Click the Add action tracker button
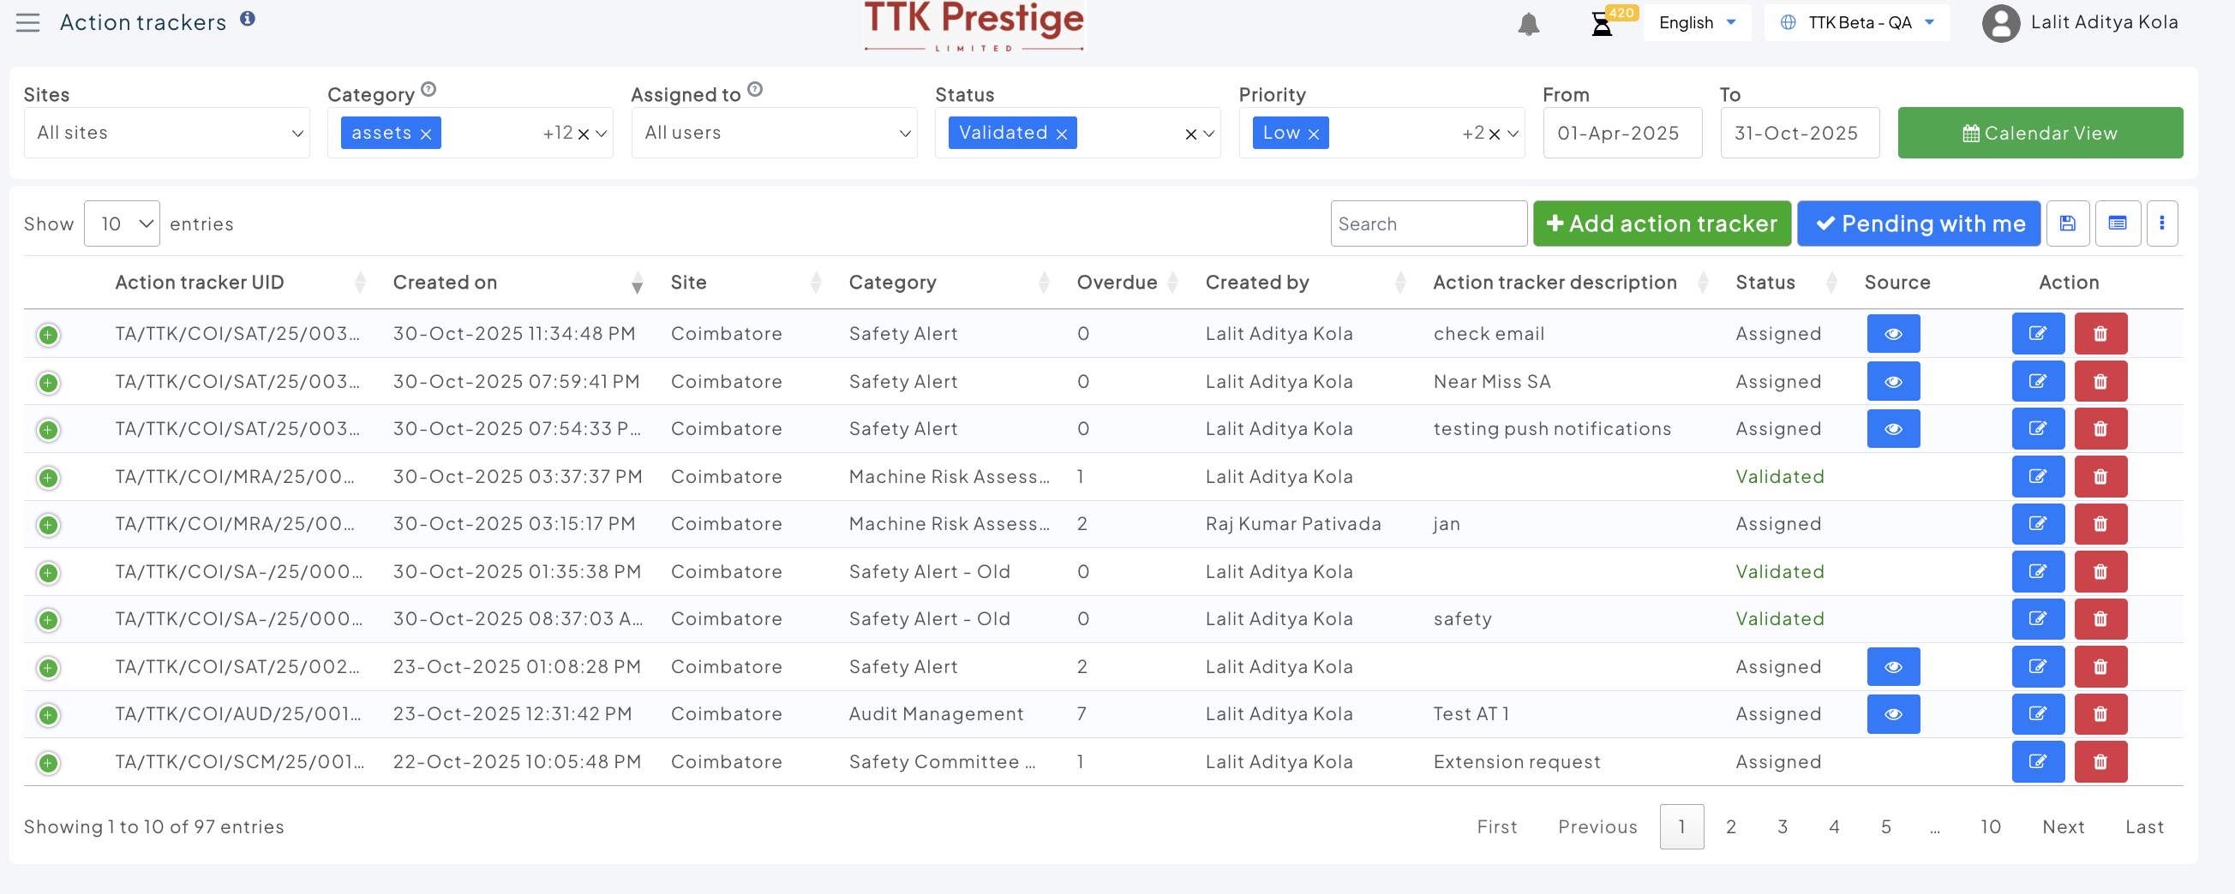This screenshot has width=2235, height=894. 1661,223
